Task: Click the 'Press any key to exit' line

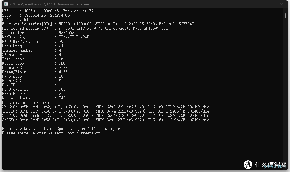Action: tap(62, 129)
